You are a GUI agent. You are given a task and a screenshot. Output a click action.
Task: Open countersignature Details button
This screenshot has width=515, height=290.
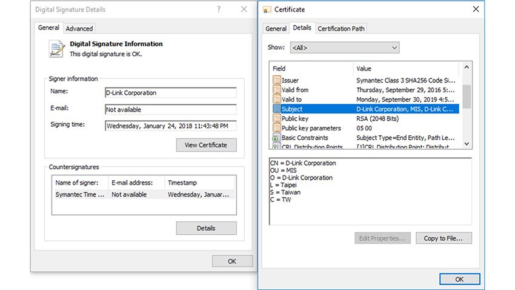(x=206, y=228)
